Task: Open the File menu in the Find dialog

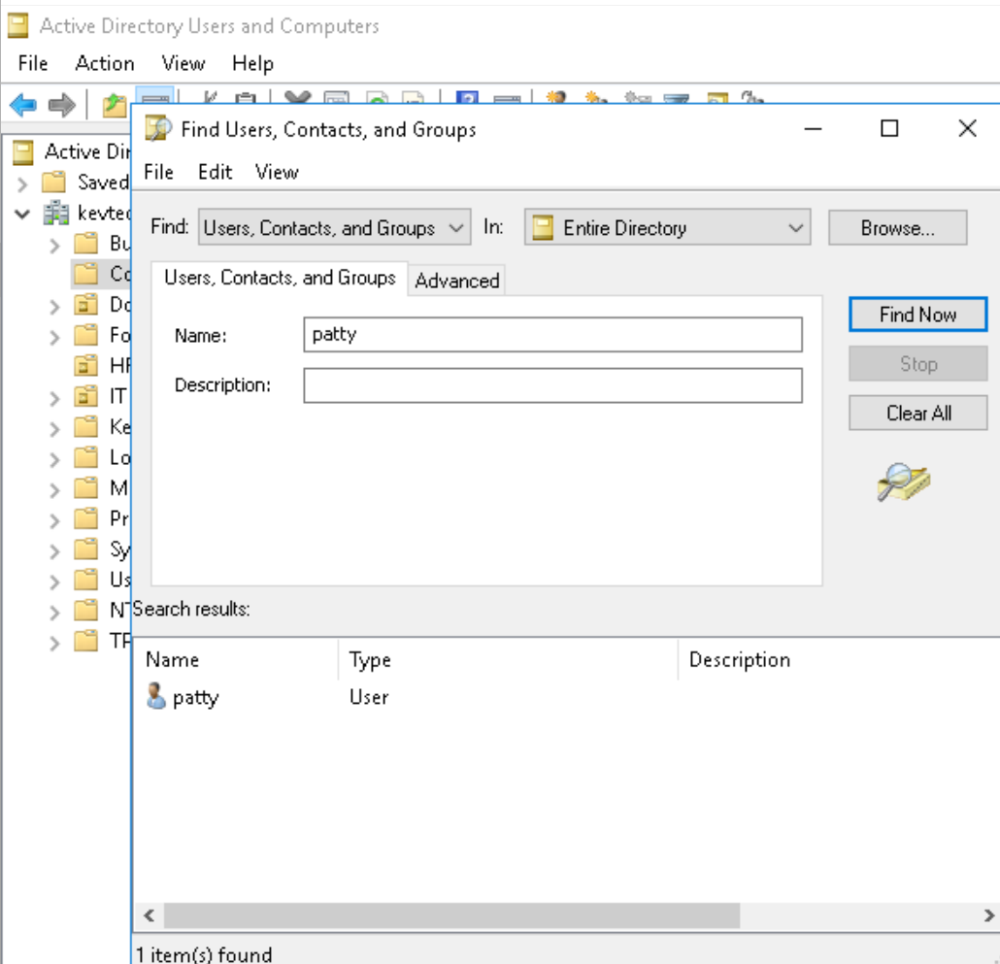Action: click(x=158, y=172)
